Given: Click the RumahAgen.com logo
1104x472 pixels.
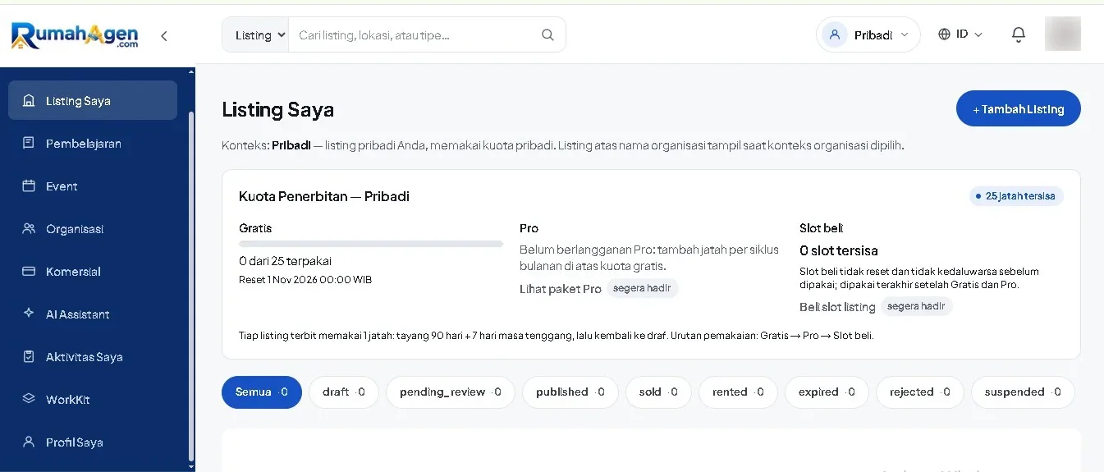Looking at the screenshot, I should tap(75, 35).
